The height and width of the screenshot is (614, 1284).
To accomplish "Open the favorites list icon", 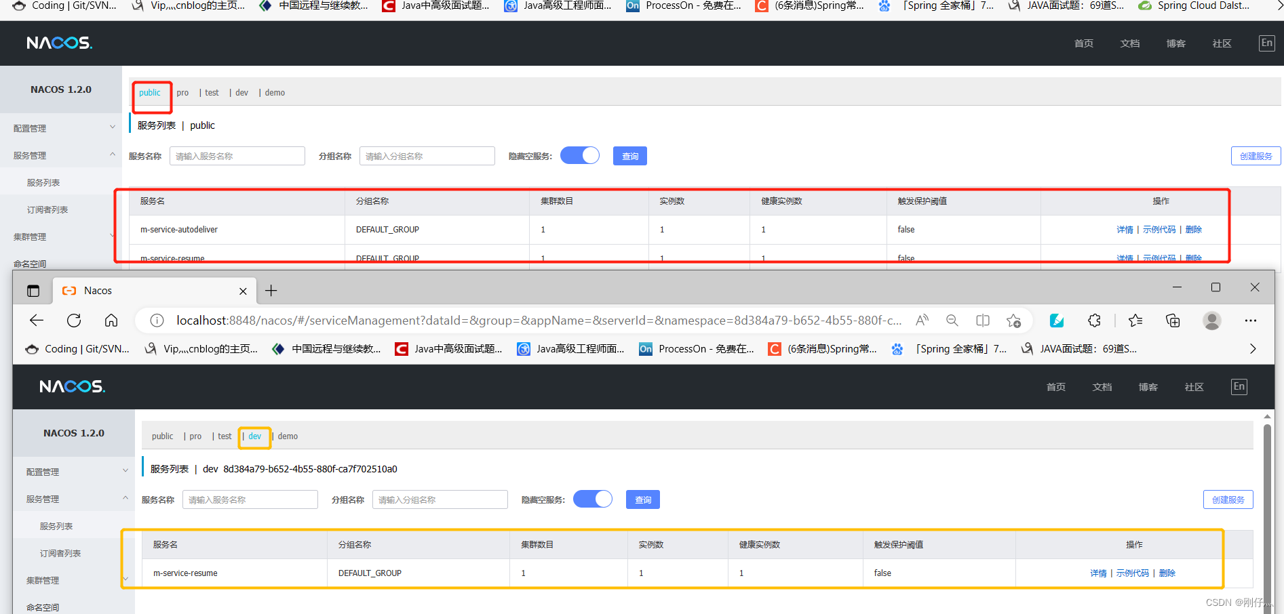I will [x=1135, y=321].
